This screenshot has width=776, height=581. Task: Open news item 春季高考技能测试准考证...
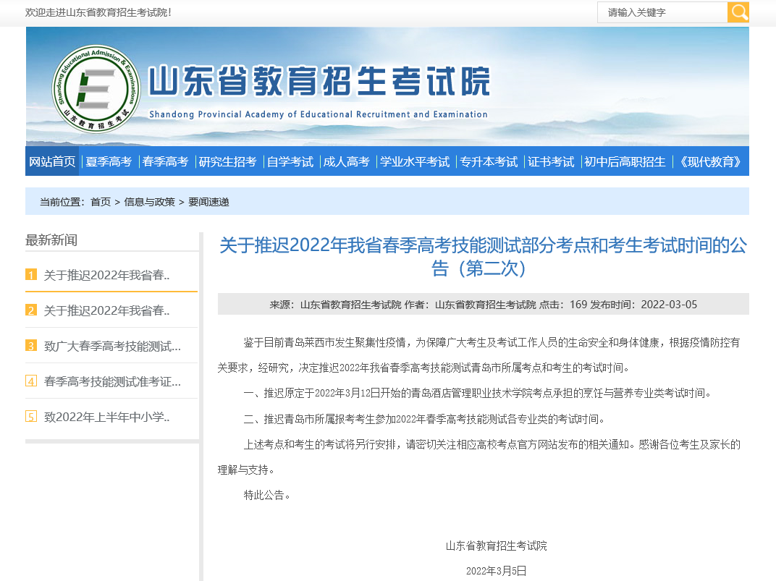112,381
